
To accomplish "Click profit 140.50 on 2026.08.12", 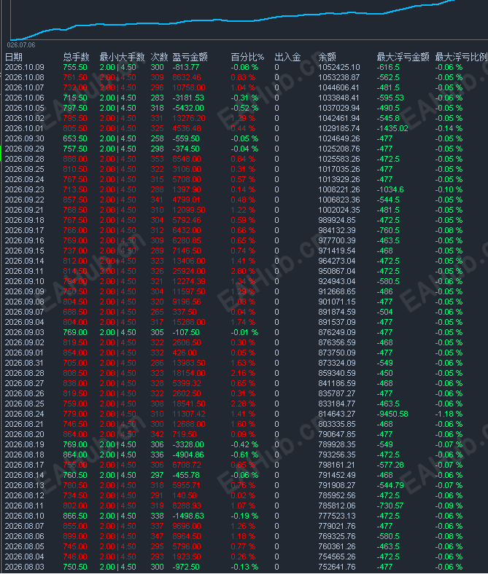I will coord(185,495).
